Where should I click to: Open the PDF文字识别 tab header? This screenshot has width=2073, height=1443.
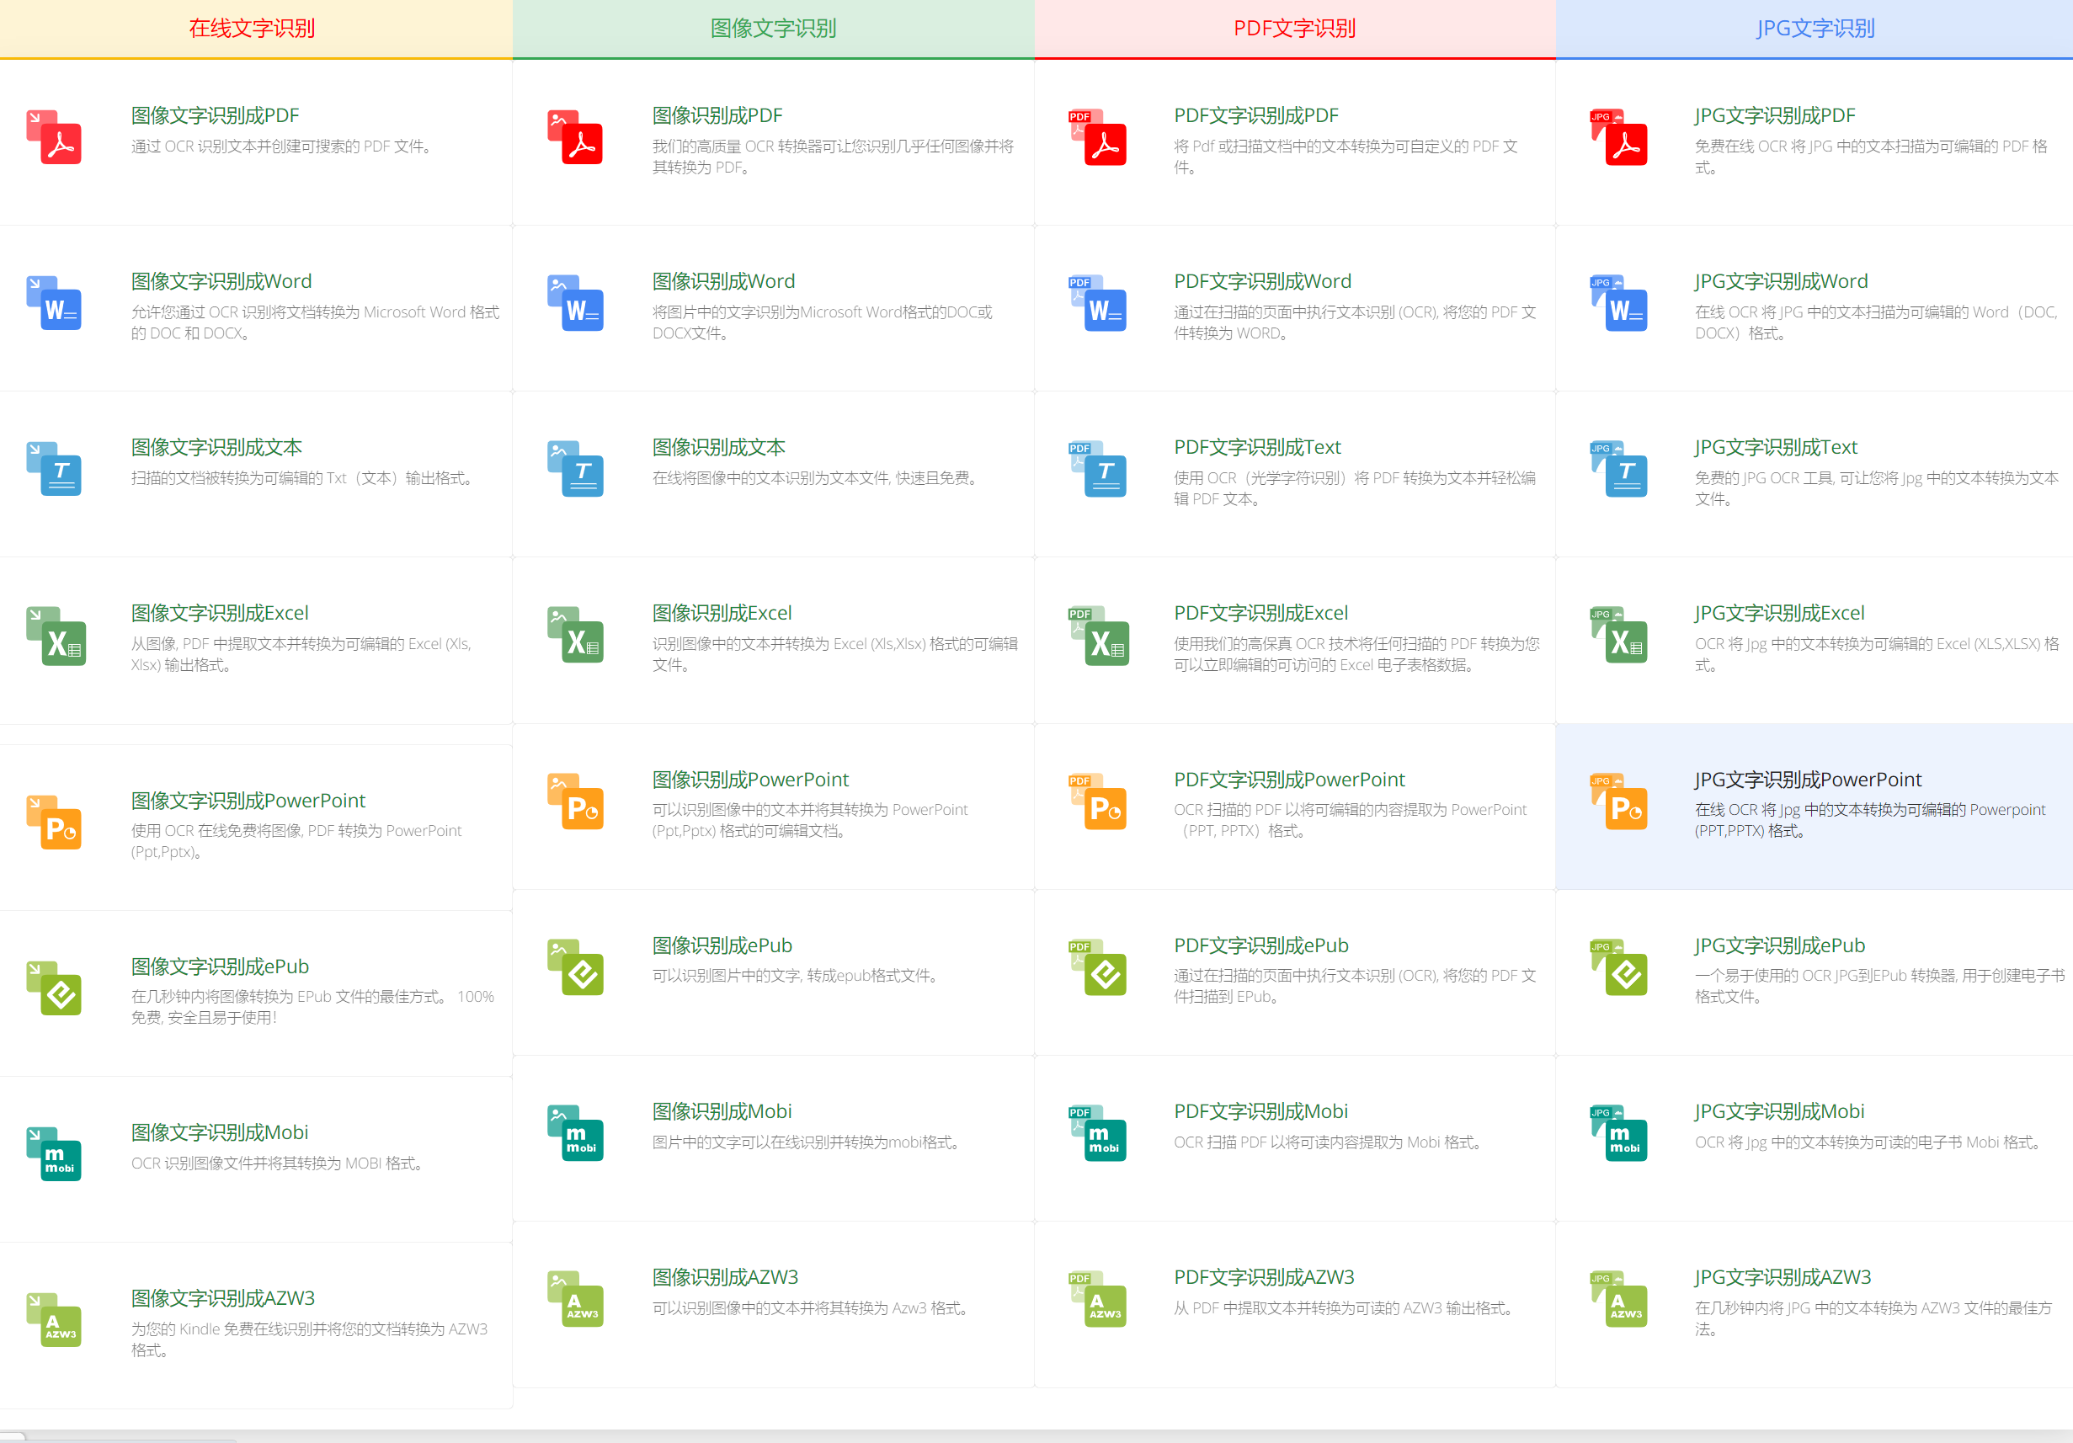pyautogui.click(x=1294, y=28)
